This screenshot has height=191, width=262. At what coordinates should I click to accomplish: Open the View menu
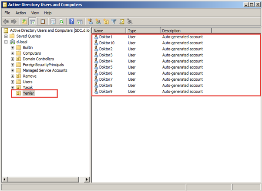point(35,13)
